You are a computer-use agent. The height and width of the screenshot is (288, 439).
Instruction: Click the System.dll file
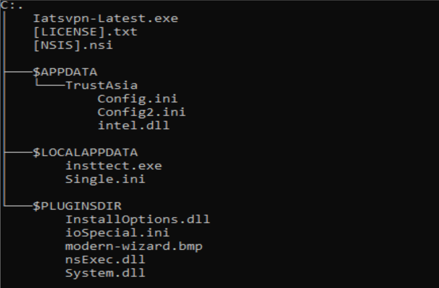click(x=105, y=273)
